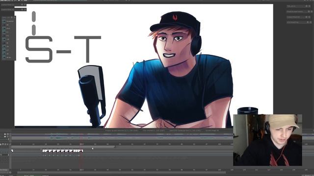Close the topmost collapsed panel in the right dock
The height and width of the screenshot is (176, 314).
click(x=310, y=6)
